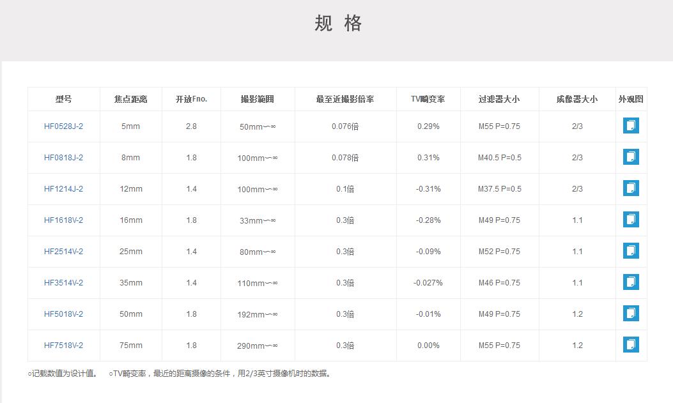Click the 33mm~∞ shooting range cell
The width and height of the screenshot is (673, 403).
click(258, 221)
